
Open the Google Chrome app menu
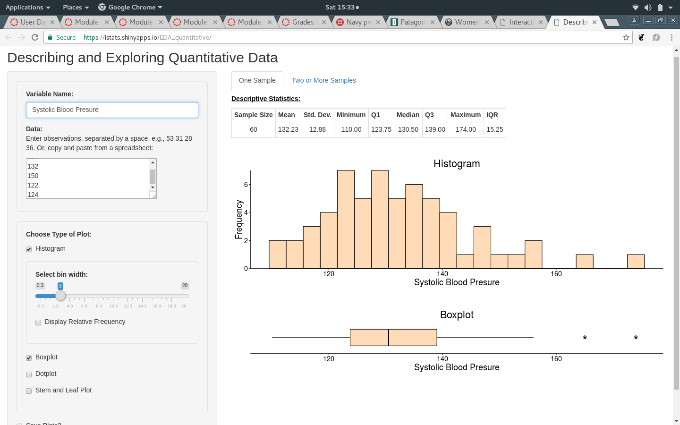point(130,7)
